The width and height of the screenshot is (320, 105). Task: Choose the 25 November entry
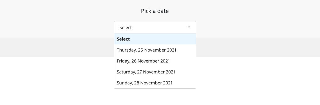[155, 50]
